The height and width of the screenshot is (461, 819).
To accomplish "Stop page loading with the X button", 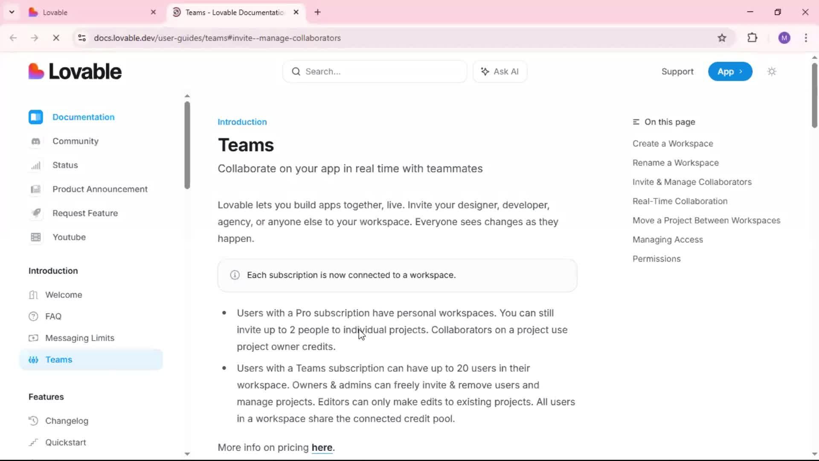I will pyautogui.click(x=56, y=38).
